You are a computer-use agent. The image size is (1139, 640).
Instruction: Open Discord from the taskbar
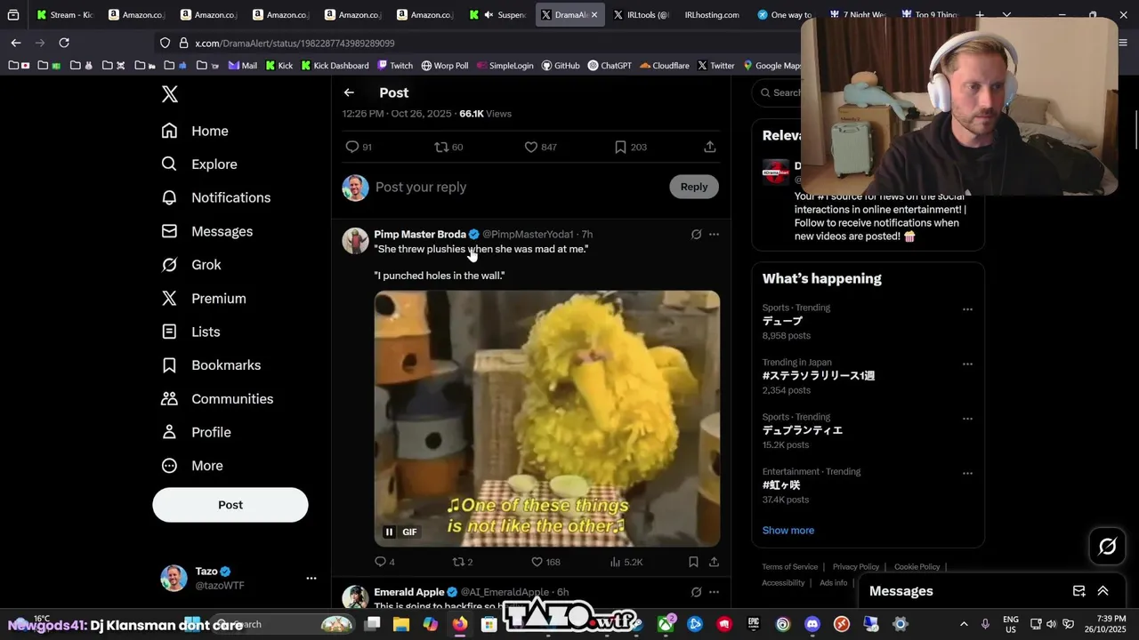[x=812, y=624]
